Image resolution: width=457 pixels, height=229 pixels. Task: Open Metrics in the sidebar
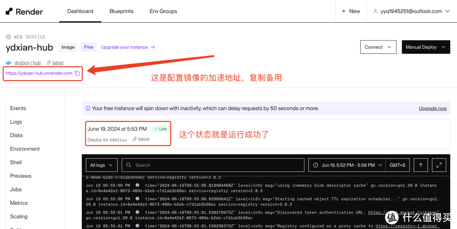[19, 203]
